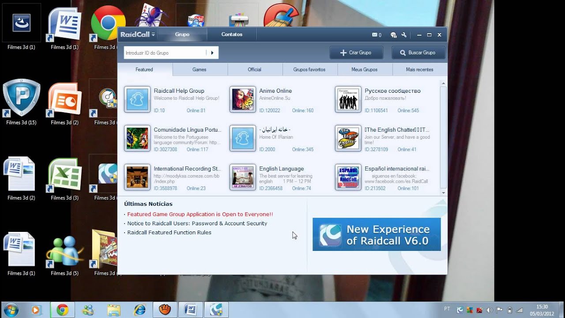The image size is (565, 318).
Task: Open English Language group thumbnail
Action: click(x=243, y=177)
